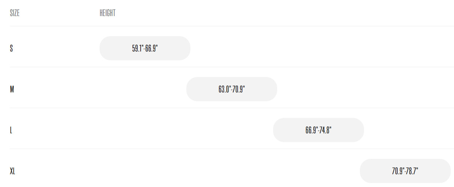Screen dimensions: 454x187
Task: Select the S size label
Action: [11, 48]
